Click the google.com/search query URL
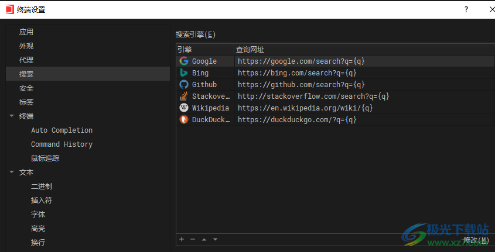The width and height of the screenshot is (495, 252). coord(301,61)
